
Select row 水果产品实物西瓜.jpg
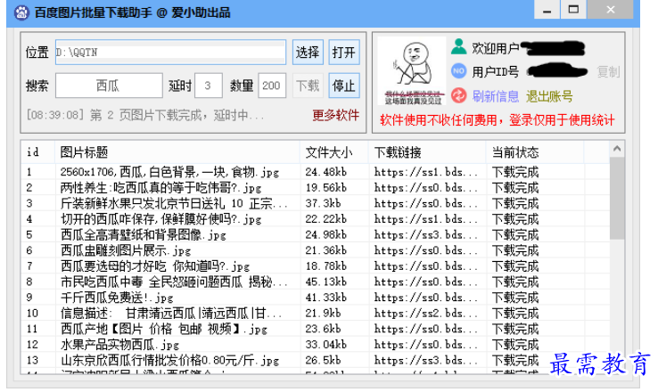316,345
